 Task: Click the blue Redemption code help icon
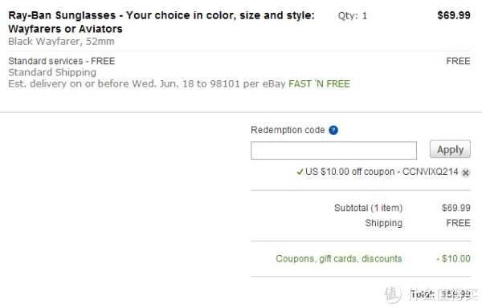point(333,131)
